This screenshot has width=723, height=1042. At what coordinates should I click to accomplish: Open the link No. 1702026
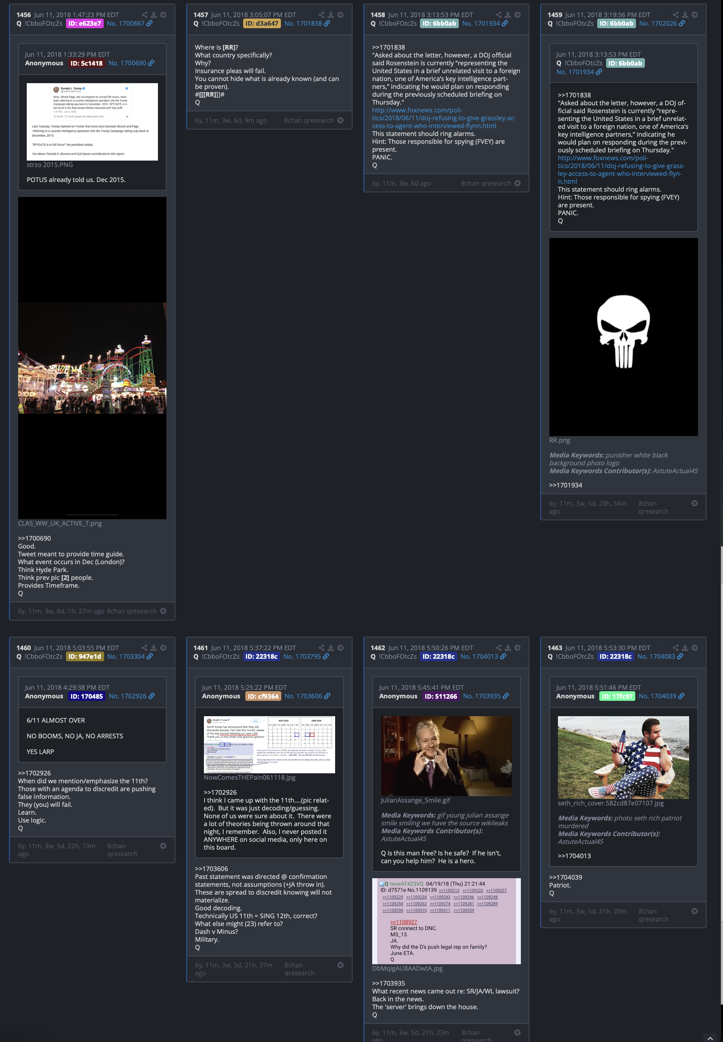662,24
